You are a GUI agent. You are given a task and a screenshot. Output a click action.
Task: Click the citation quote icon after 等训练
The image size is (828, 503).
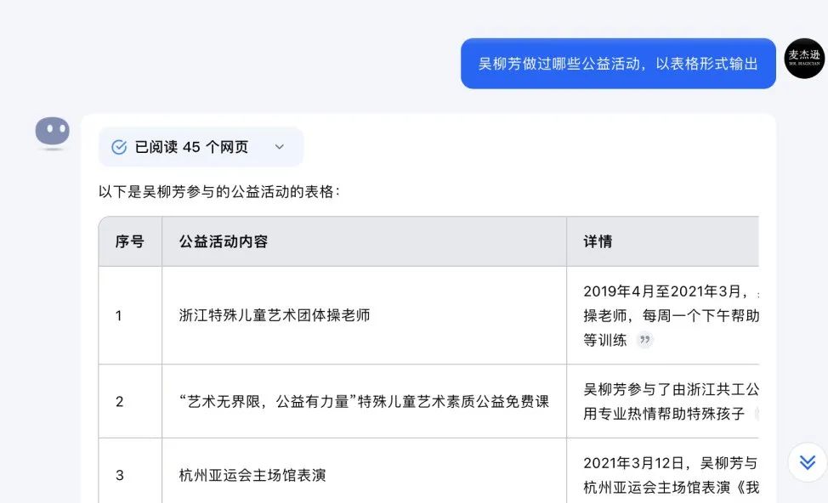pos(644,340)
